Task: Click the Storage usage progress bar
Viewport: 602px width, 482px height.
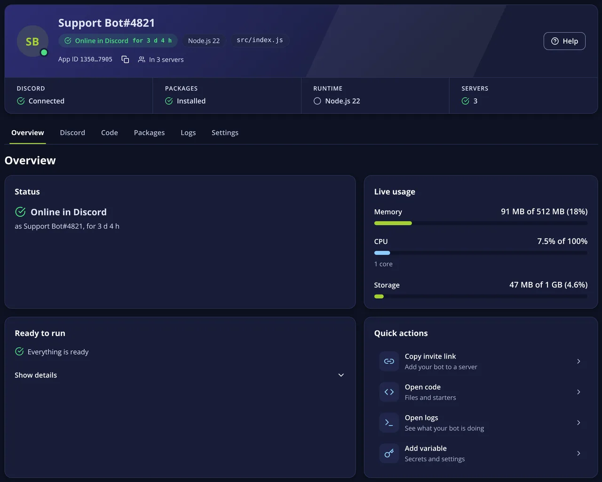Action: tap(481, 297)
